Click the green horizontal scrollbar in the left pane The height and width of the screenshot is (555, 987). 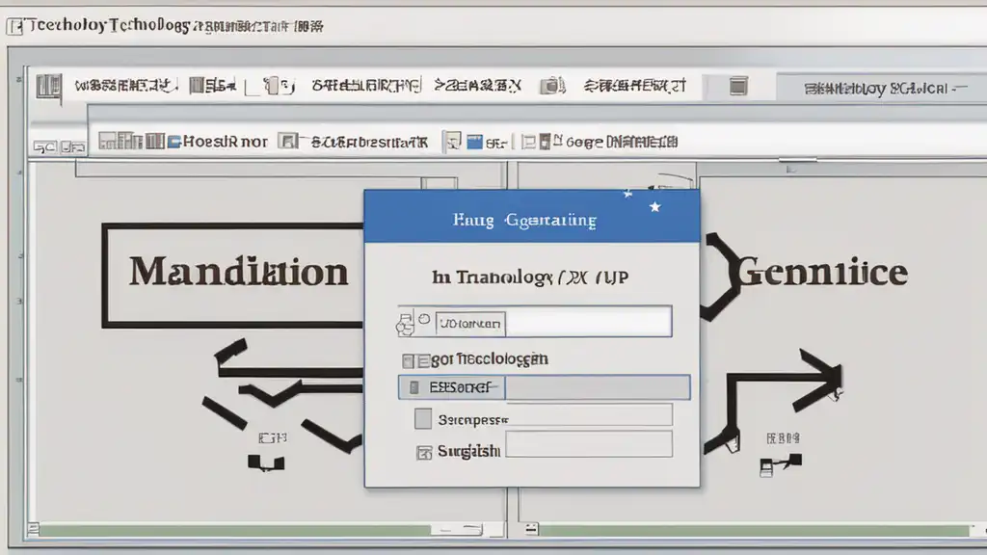tap(235, 531)
